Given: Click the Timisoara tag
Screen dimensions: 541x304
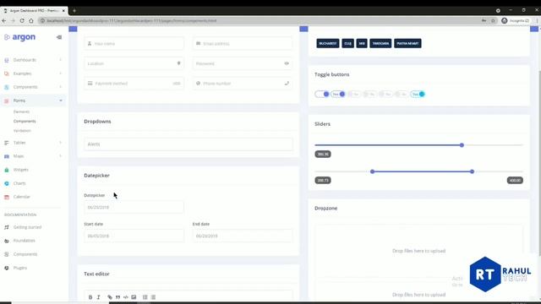Looking at the screenshot, I should point(380,43).
